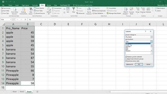Click Cancel in Subtotal dialog

click(148, 64)
